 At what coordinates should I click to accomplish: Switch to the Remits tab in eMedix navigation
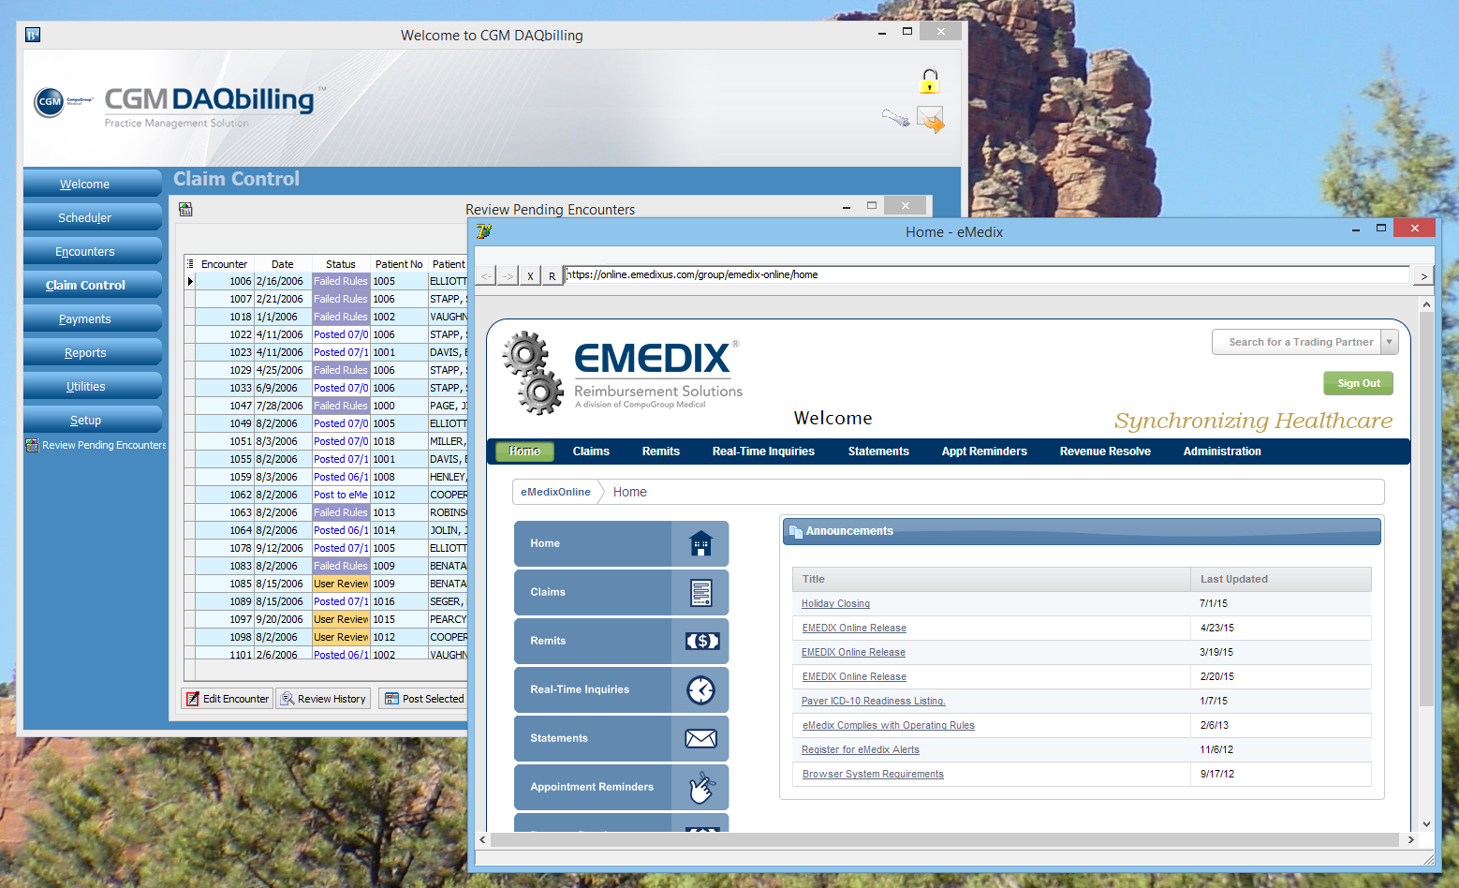pos(661,451)
